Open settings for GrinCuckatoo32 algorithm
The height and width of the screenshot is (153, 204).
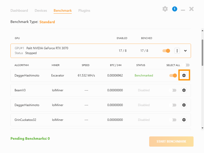click(184, 120)
